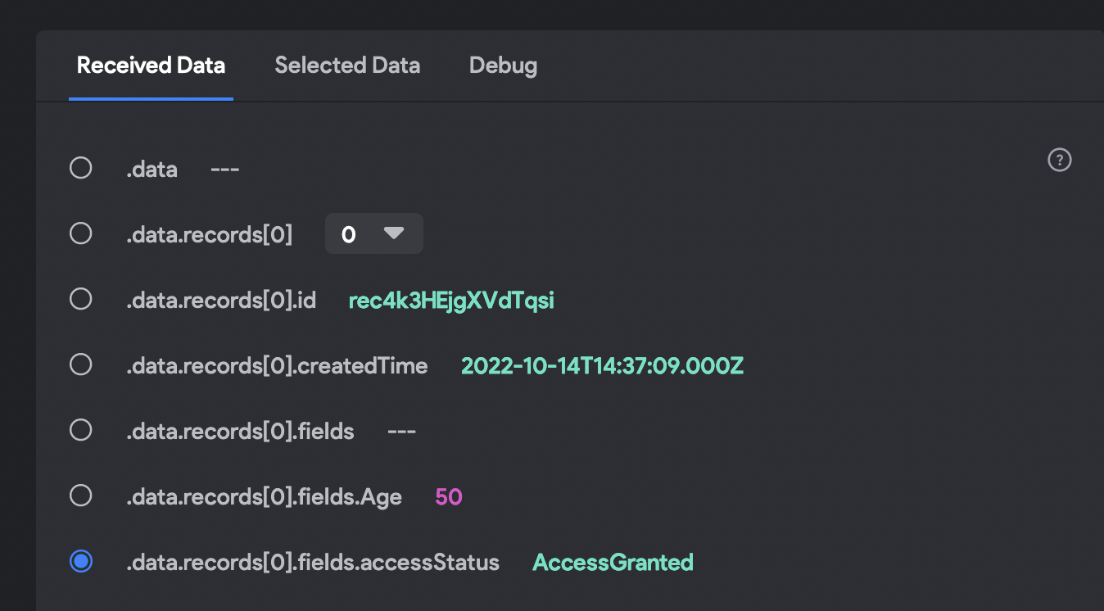Open the records index dropdown showing 0

(373, 234)
